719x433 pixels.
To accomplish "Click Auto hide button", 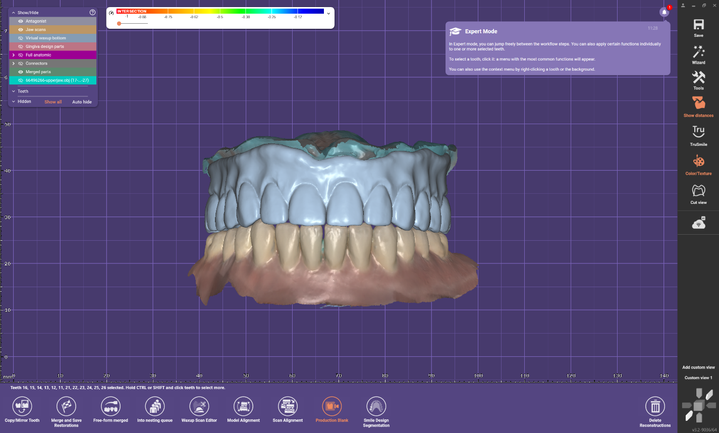I will click(82, 102).
